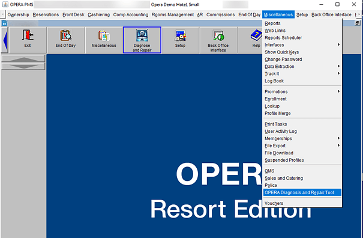Viewport: 363px width, 238px height.
Task: Open the Reservations menu
Action: tap(46, 14)
